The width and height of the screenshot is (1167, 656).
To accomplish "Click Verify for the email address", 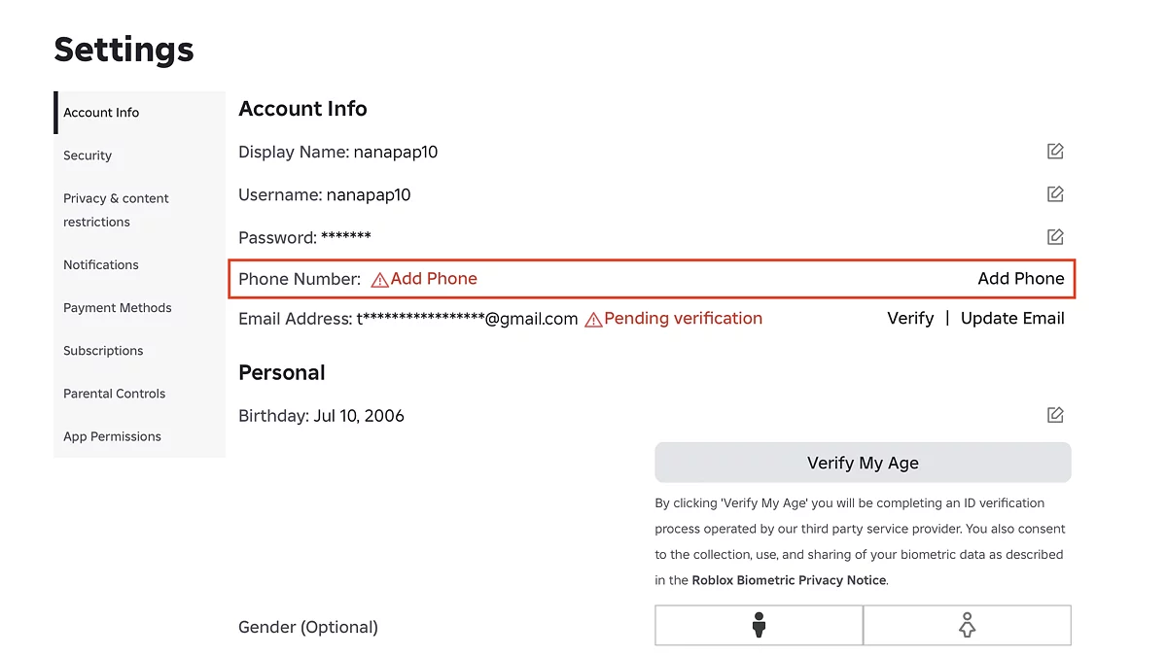I will tap(910, 319).
